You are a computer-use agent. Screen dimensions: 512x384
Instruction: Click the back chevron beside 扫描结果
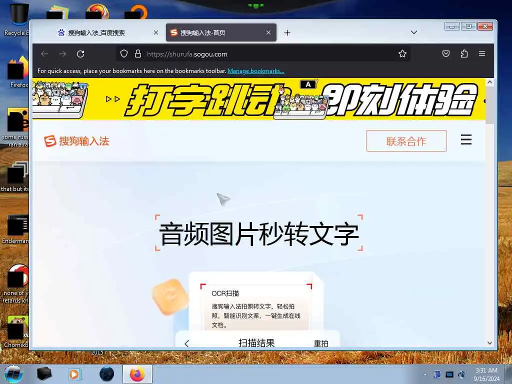pyautogui.click(x=187, y=343)
